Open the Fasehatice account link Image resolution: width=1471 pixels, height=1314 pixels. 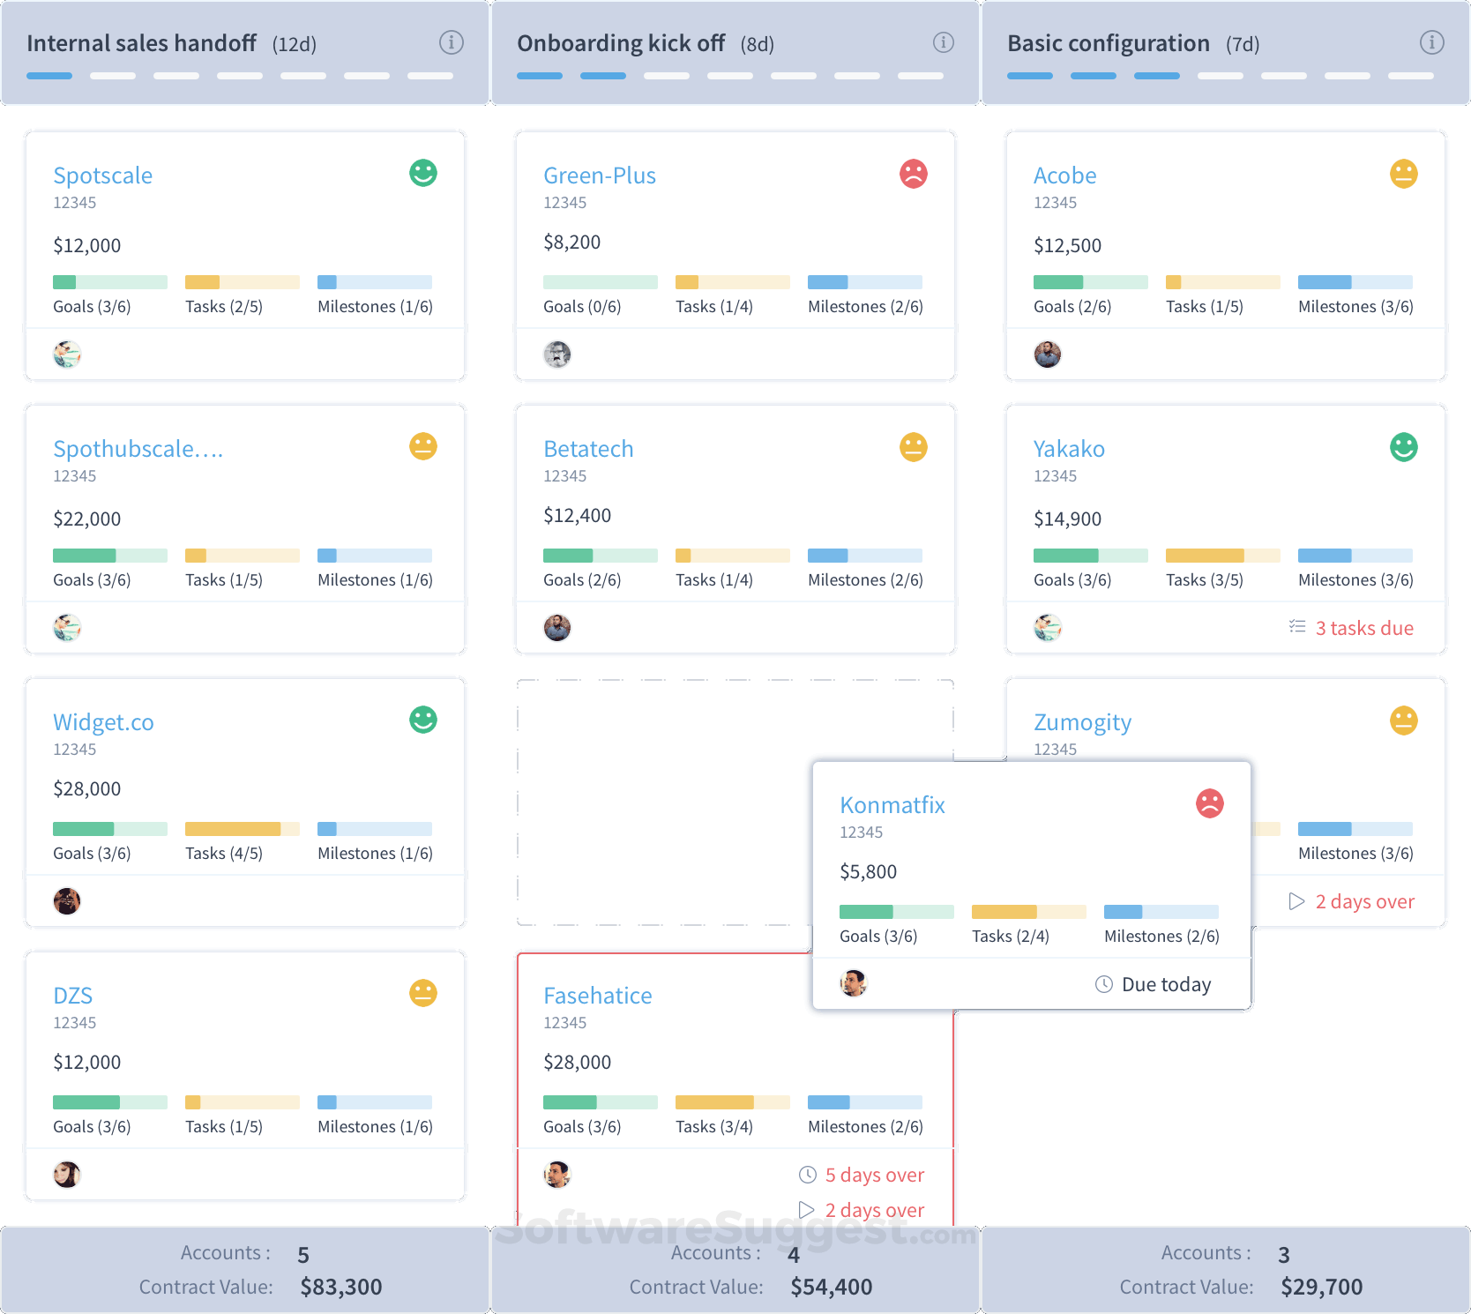[x=598, y=996]
